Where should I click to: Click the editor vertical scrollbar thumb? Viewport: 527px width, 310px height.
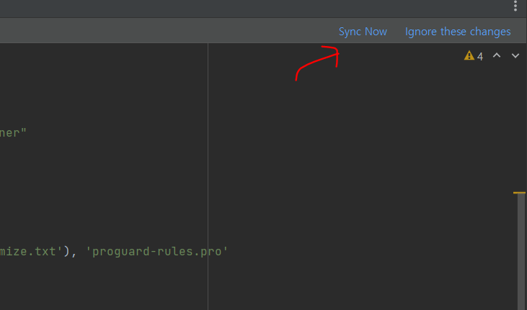[x=521, y=252]
